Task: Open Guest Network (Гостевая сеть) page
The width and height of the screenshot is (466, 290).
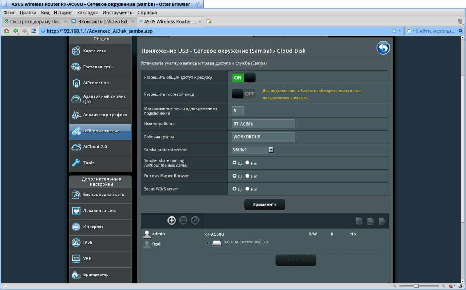Action: (x=100, y=67)
